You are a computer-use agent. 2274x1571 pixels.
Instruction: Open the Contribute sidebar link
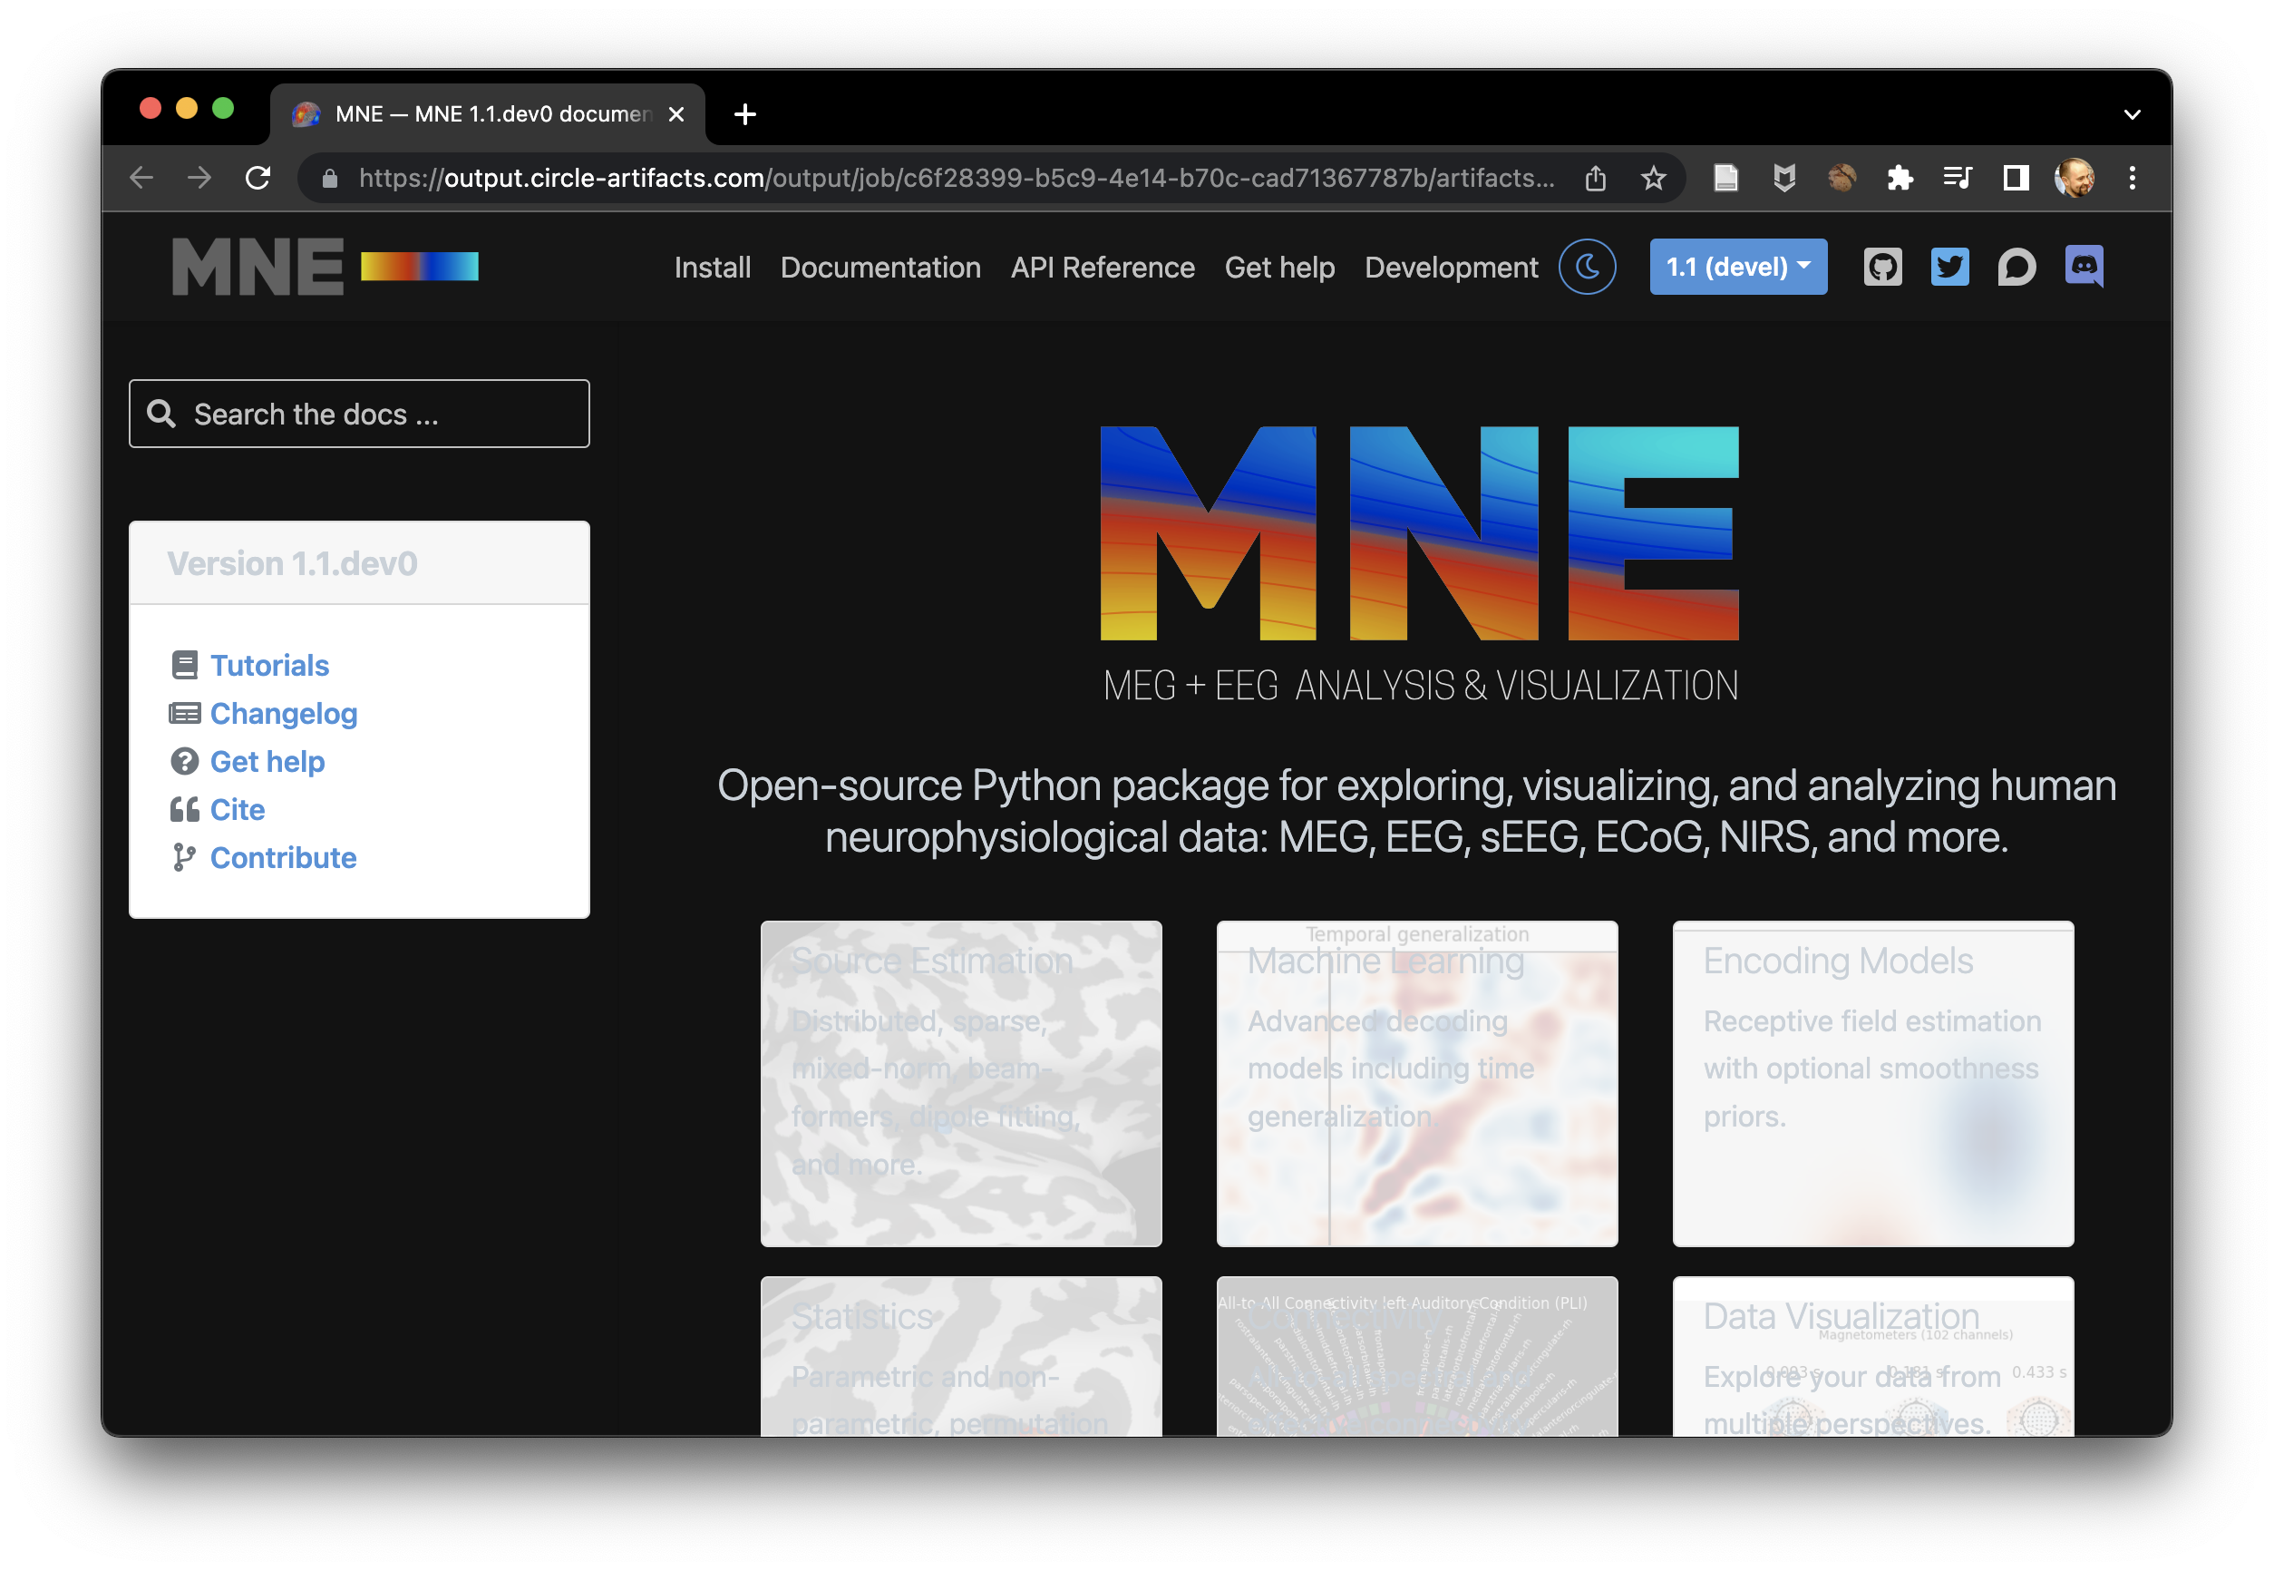(x=284, y=858)
